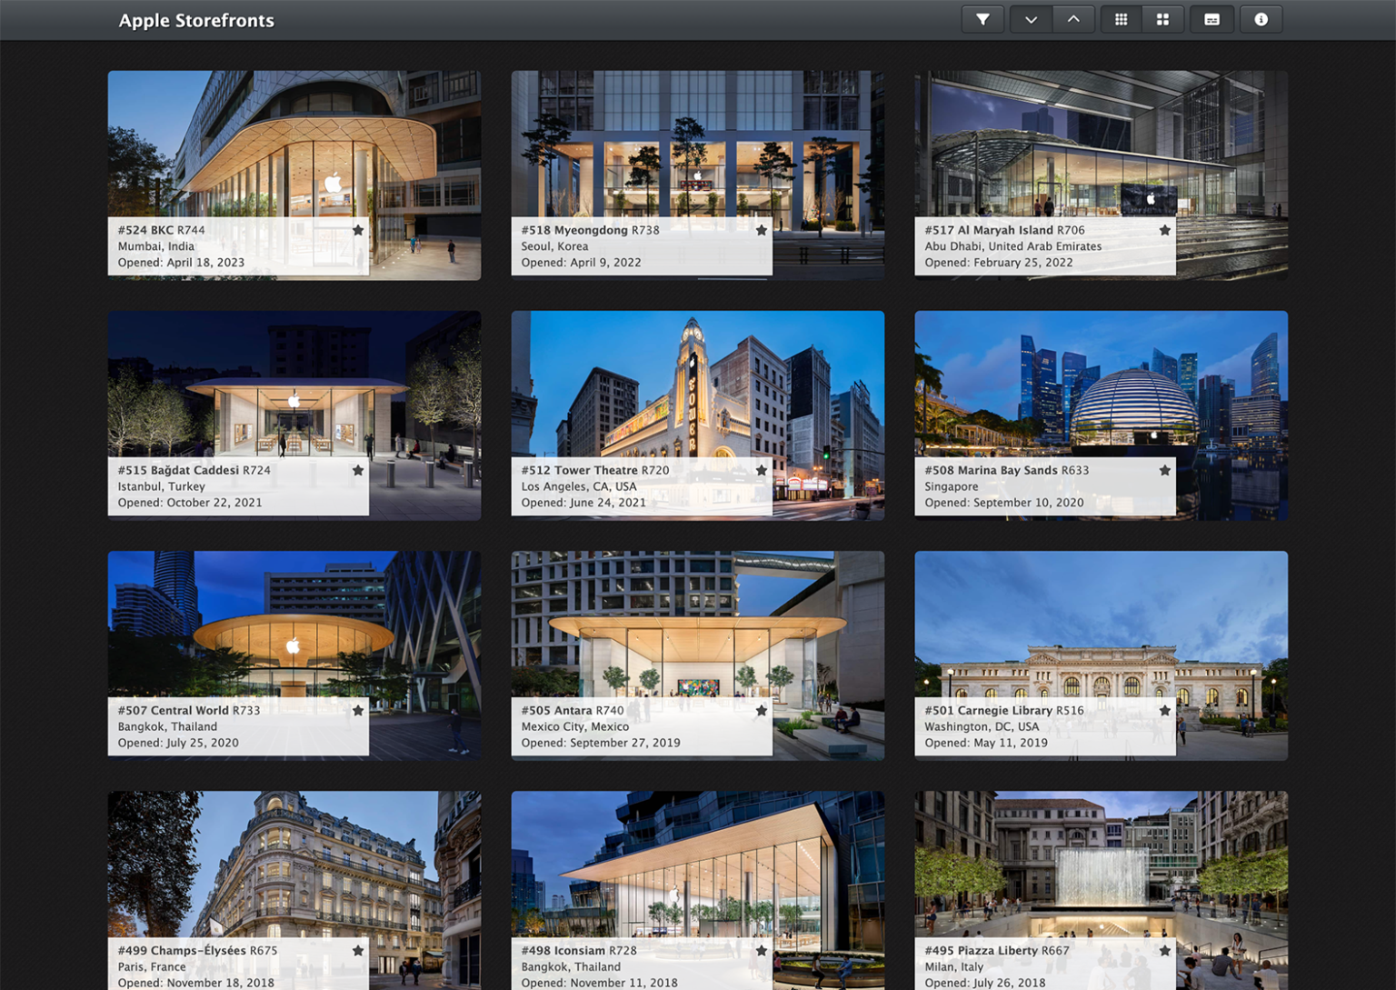Open the filter funnel in the toolbar
The width and height of the screenshot is (1396, 990).
pos(982,20)
